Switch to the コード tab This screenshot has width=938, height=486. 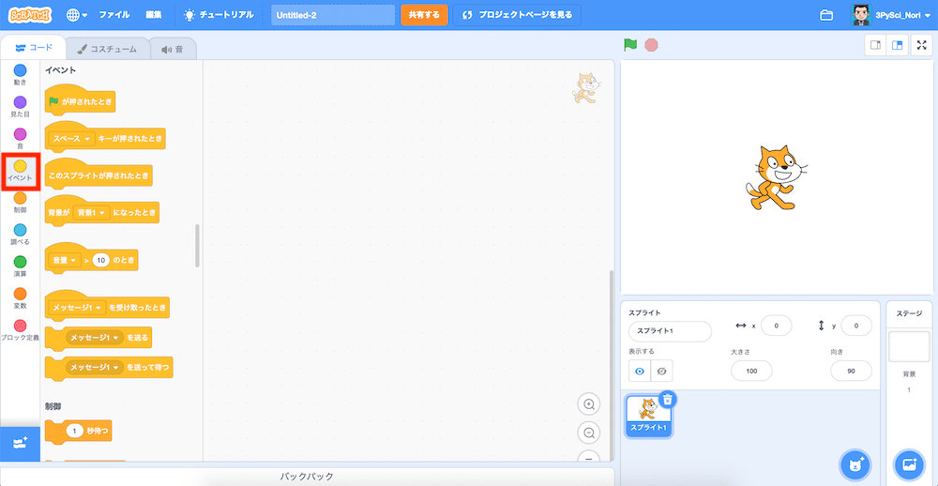tap(34, 48)
